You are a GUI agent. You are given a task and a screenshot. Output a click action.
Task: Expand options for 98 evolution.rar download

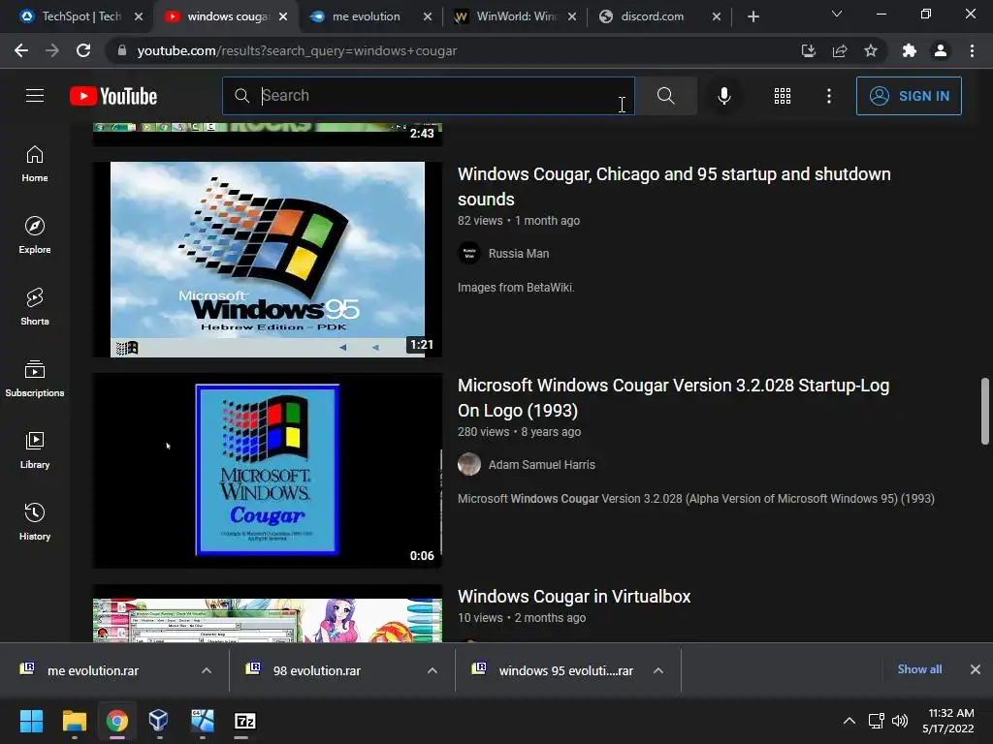(x=432, y=670)
